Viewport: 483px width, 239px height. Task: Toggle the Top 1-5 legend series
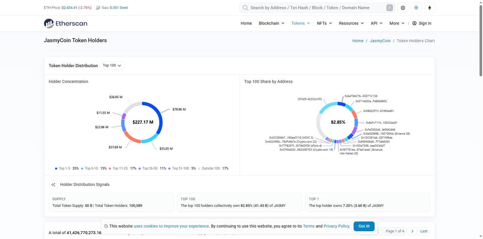[67, 168]
